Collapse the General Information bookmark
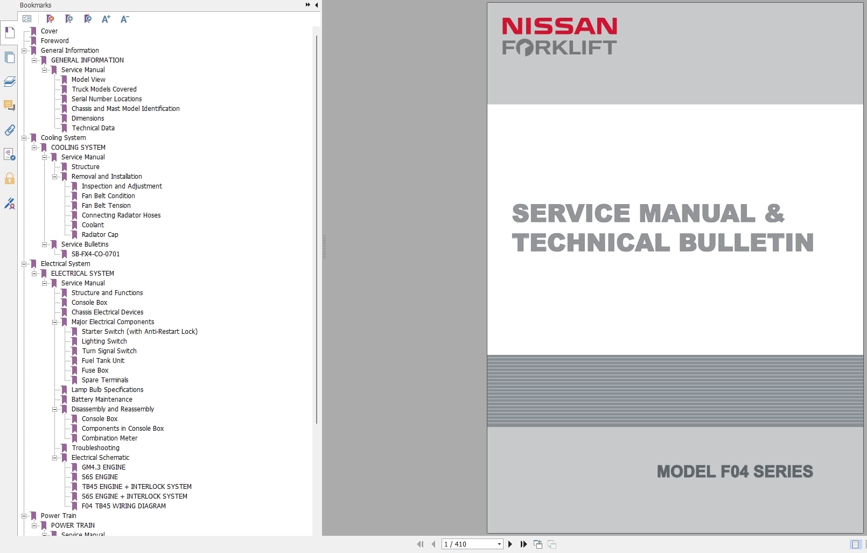This screenshot has height=553, width=867. (x=24, y=51)
